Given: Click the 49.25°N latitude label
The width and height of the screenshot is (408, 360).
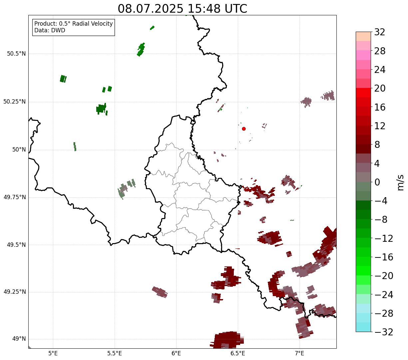Looking at the screenshot, I should pos(15,292).
